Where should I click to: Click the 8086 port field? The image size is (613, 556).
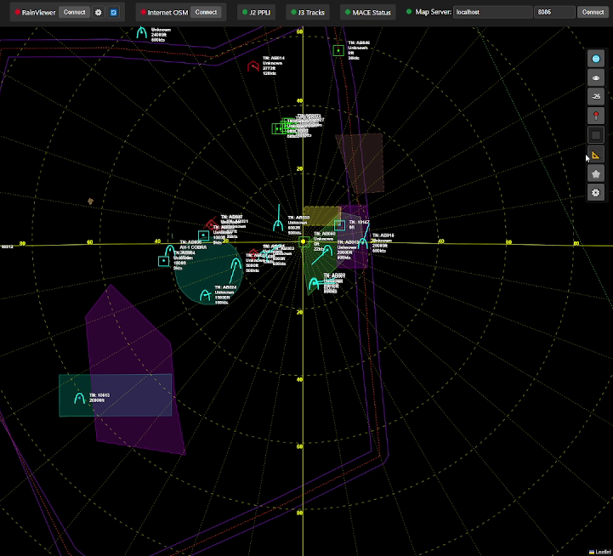point(554,12)
